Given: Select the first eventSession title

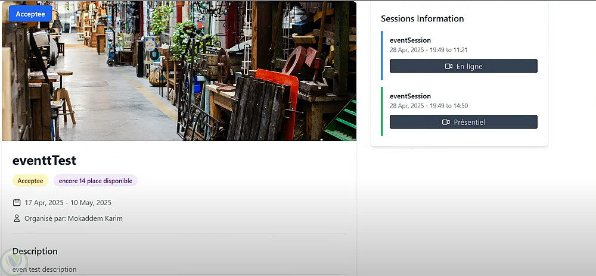Looking at the screenshot, I should [410, 40].
